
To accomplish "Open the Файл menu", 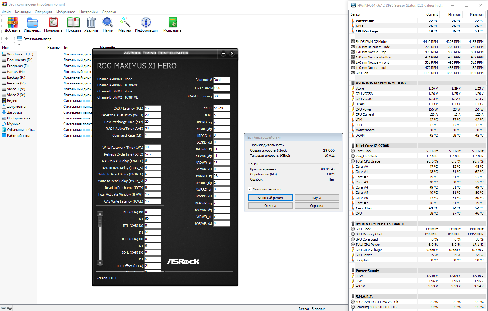I will 6,12.
